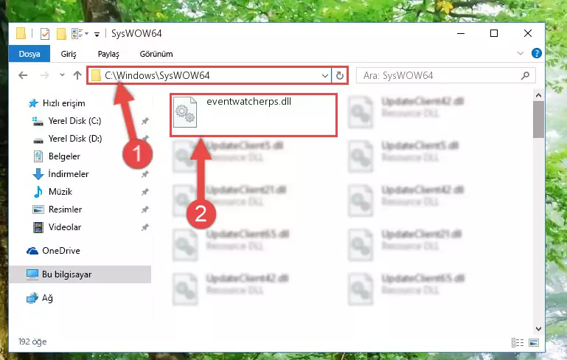This screenshot has width=567, height=360.
Task: Minimize the SysWOW64 window
Action: (x=461, y=34)
